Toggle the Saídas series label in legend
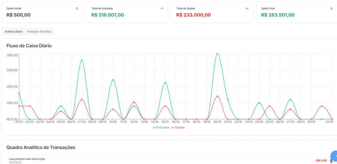This screenshot has width=337, height=164. pyautogui.click(x=180, y=128)
